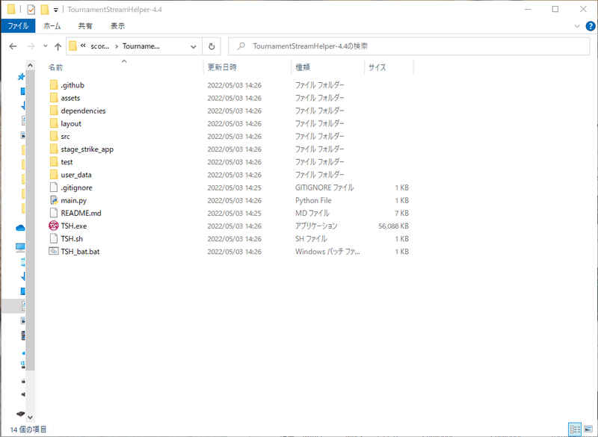Viewport: 598px width, 437px height.
Task: Open the ホーム ribbon tab
Action: pyautogui.click(x=52, y=26)
